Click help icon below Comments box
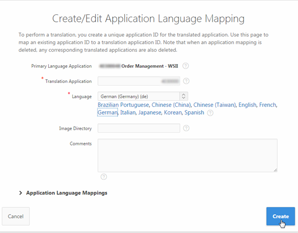Viewport: 298px width, 233px height. [x=103, y=176]
